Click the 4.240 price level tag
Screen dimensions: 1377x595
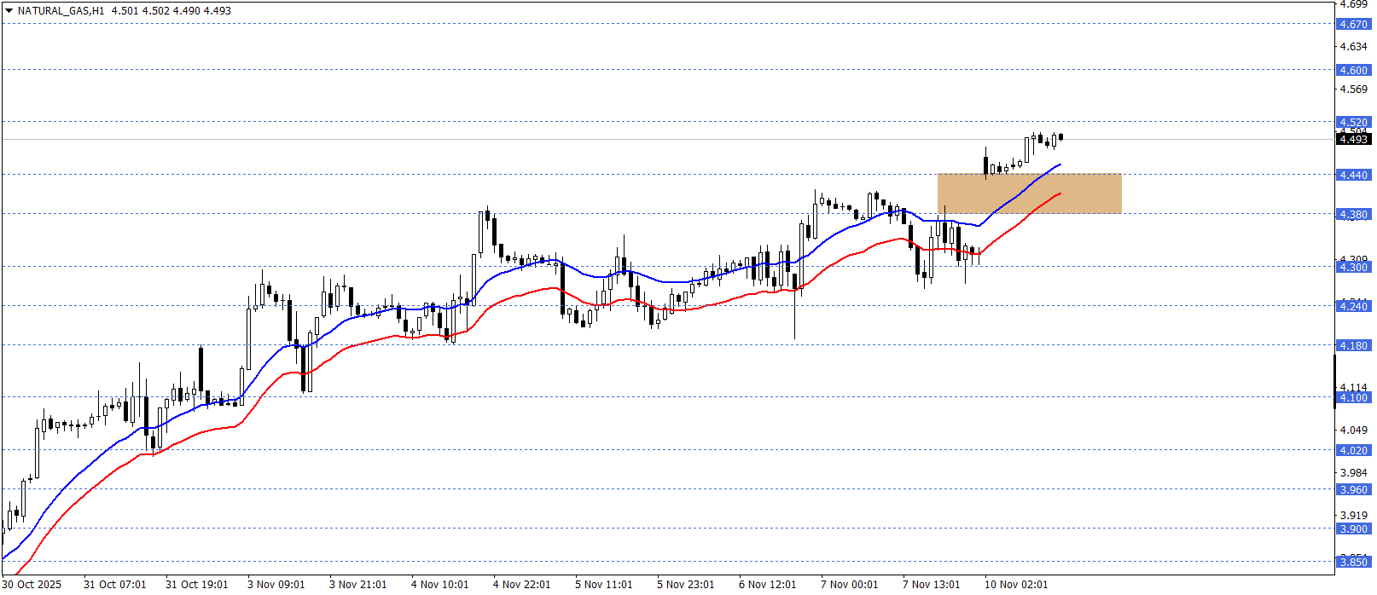(x=1352, y=307)
